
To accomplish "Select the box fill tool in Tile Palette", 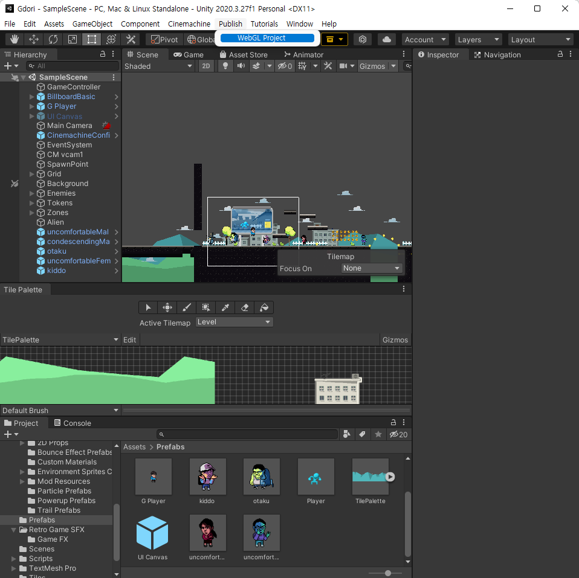I will pos(206,307).
